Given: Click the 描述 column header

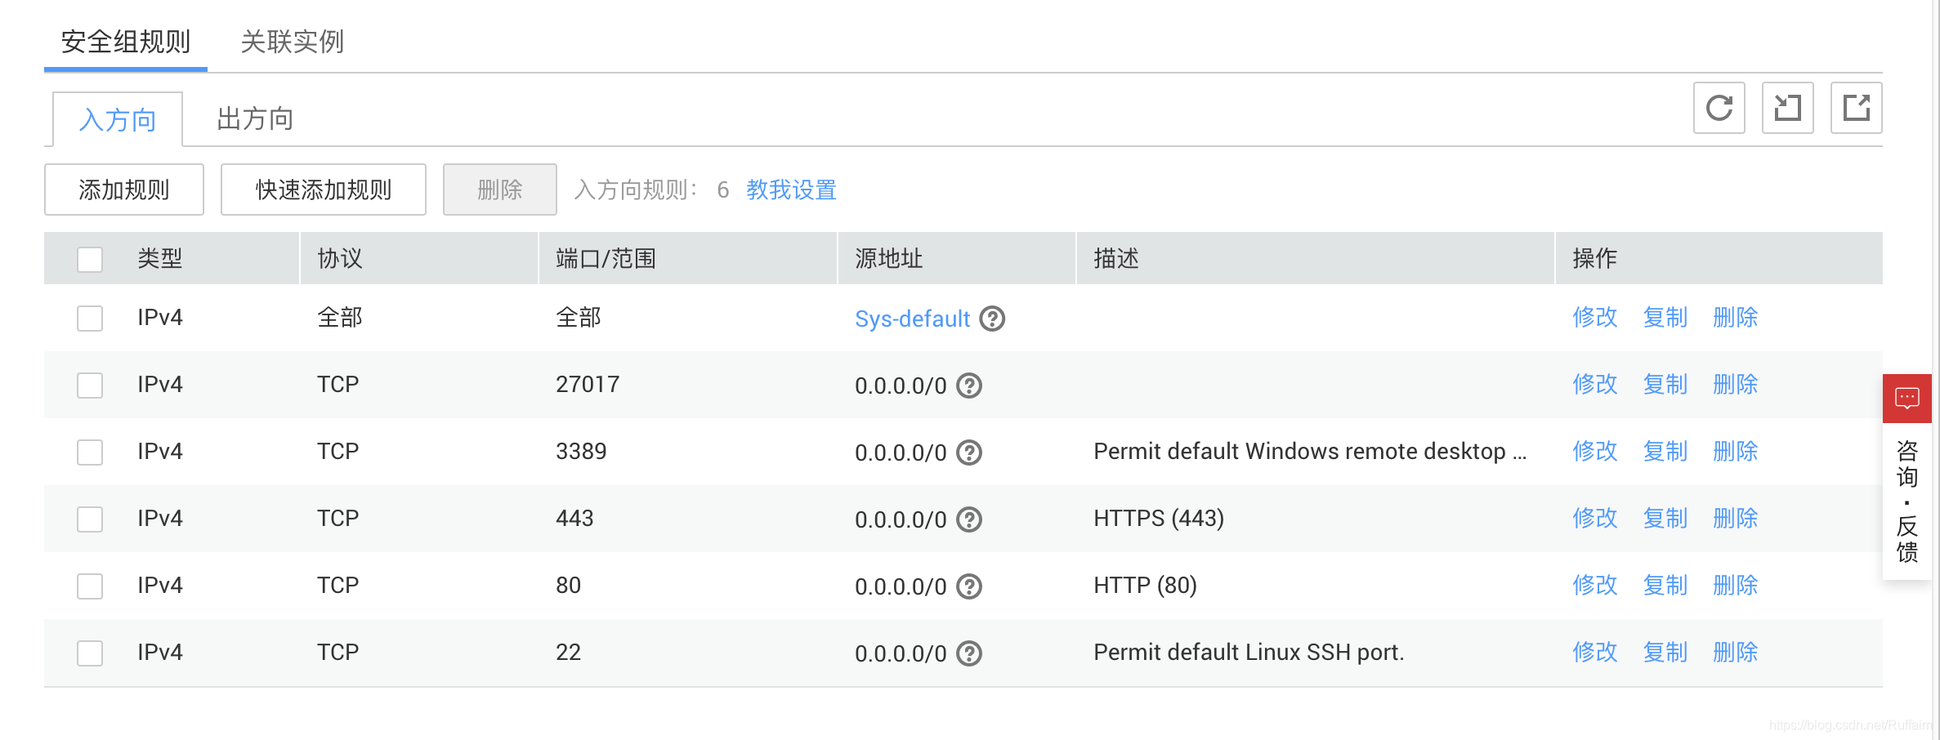Looking at the screenshot, I should [x=1115, y=259].
